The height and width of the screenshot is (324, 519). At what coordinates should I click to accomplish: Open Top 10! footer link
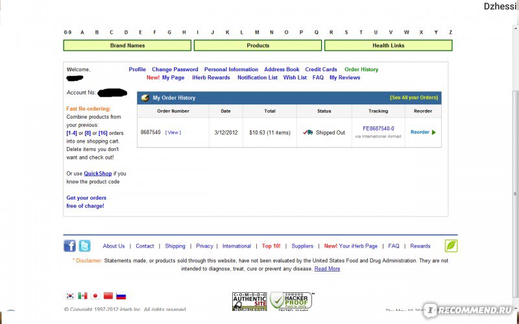coord(271,246)
